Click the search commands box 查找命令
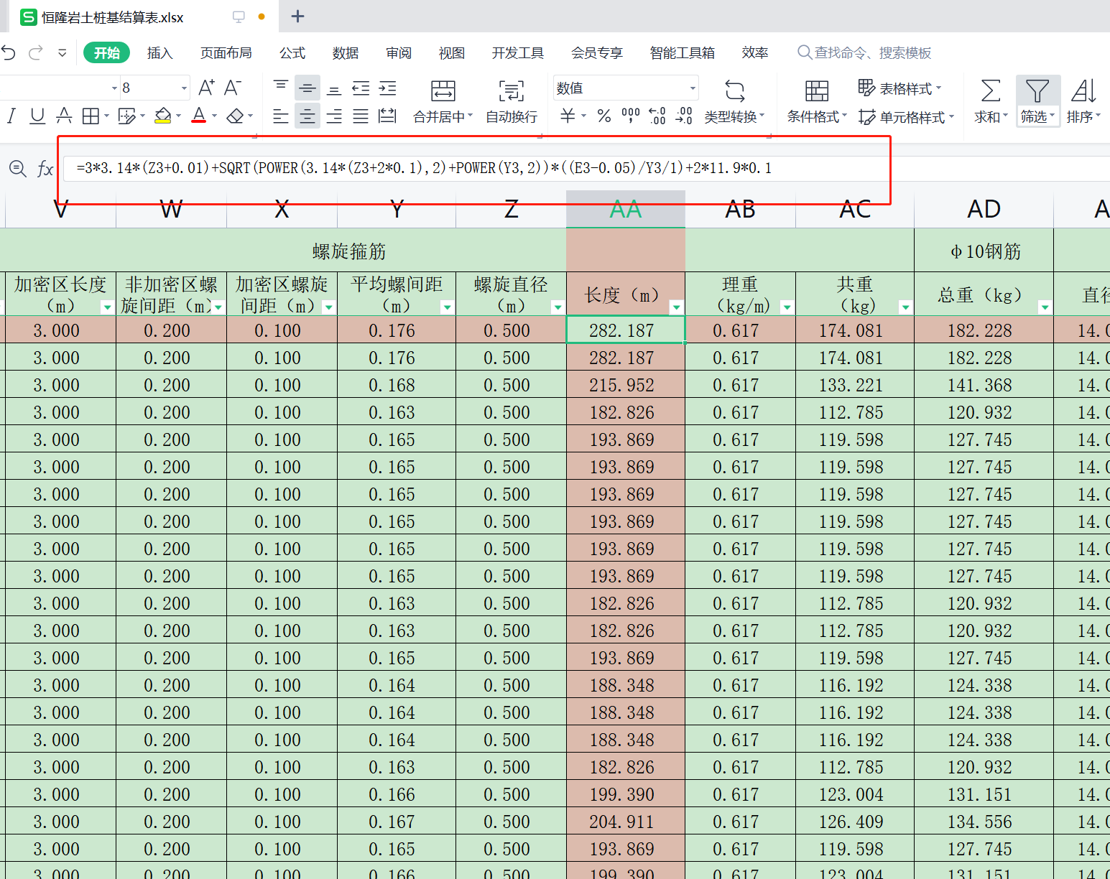The width and height of the screenshot is (1110, 879). (865, 52)
